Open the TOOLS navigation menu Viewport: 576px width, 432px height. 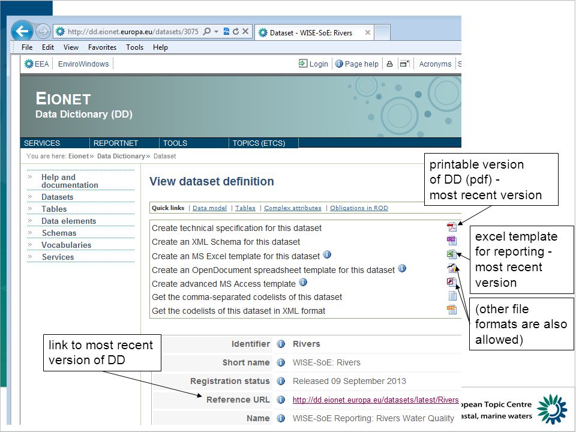tap(175, 143)
